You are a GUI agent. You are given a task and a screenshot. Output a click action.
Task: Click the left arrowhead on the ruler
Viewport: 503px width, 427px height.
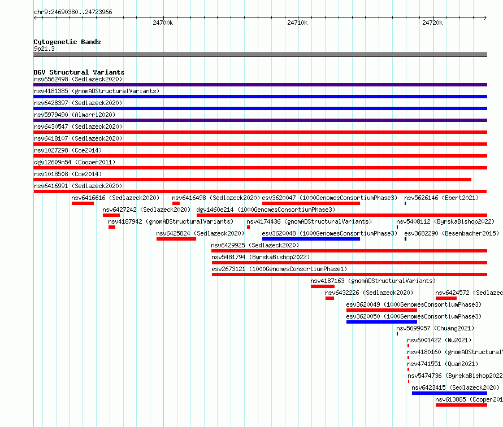click(35, 18)
